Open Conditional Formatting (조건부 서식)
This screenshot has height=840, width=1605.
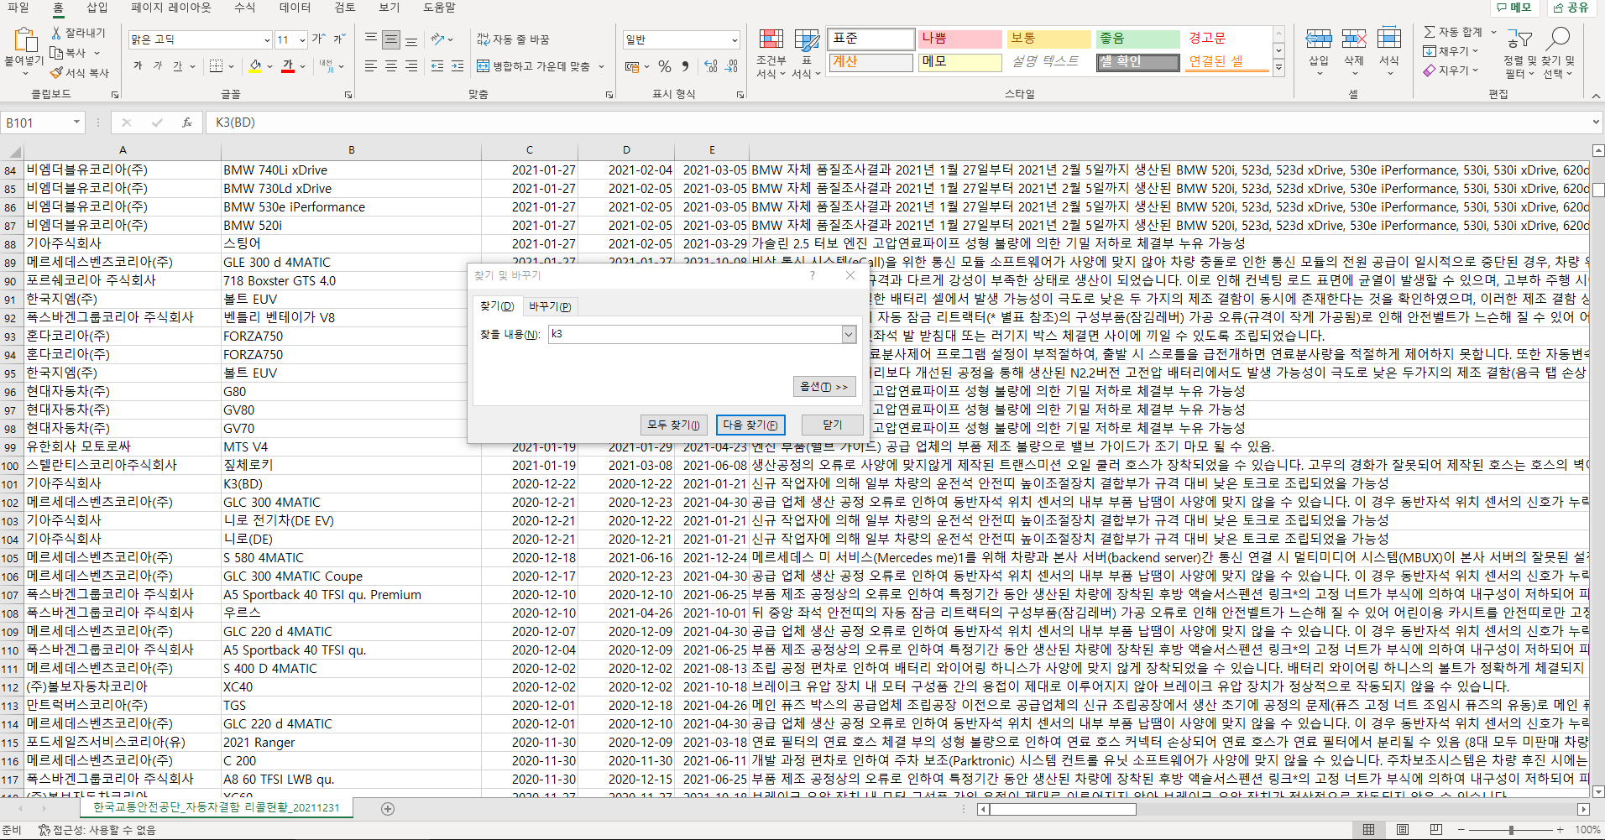pyautogui.click(x=771, y=54)
